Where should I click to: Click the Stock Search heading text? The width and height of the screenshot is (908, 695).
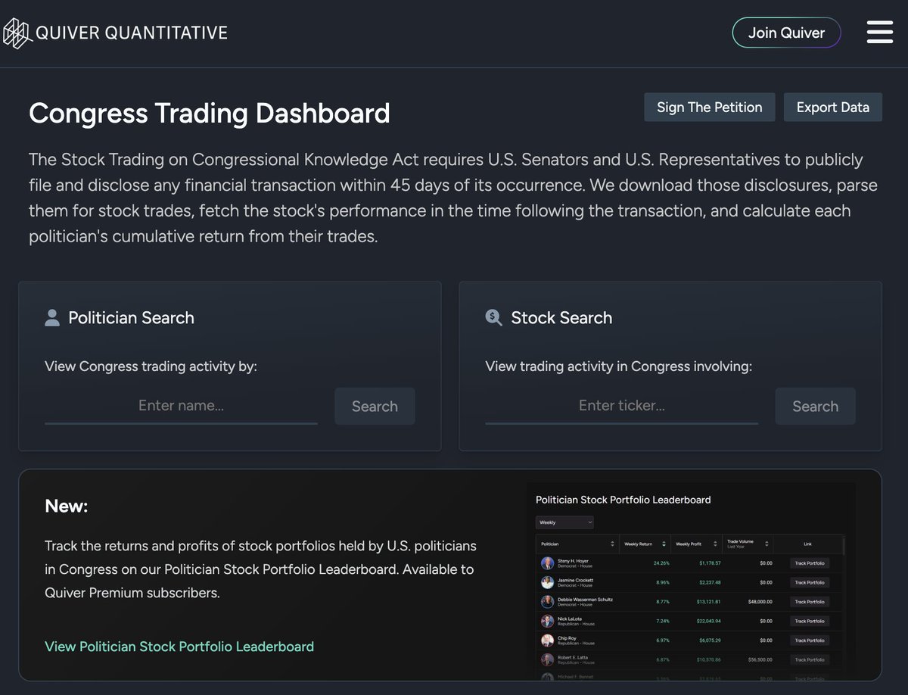pyautogui.click(x=561, y=318)
